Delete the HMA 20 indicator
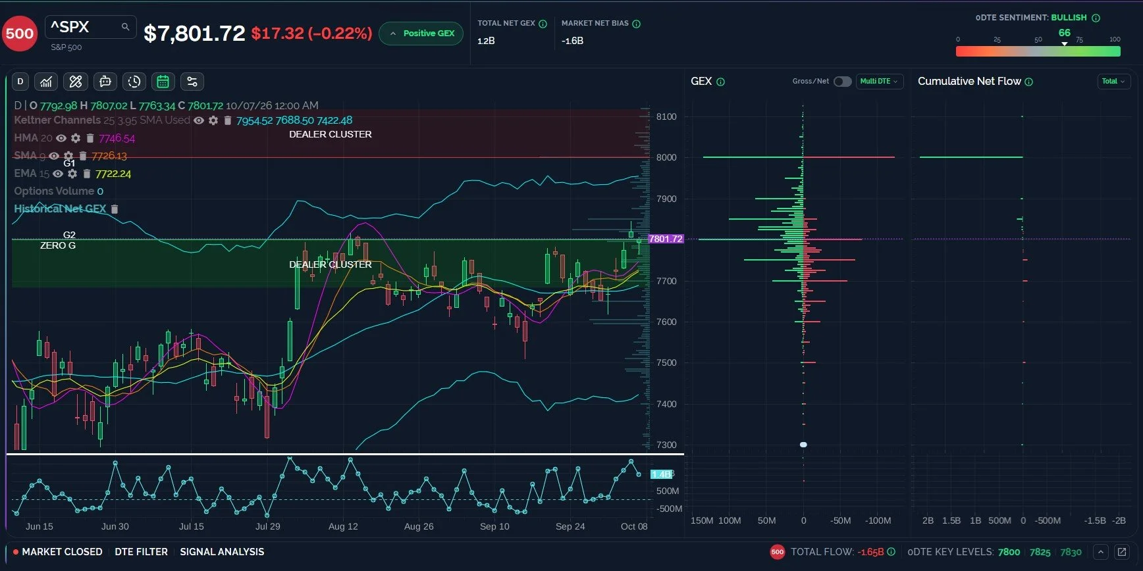This screenshot has height=571, width=1143. pyautogui.click(x=90, y=138)
